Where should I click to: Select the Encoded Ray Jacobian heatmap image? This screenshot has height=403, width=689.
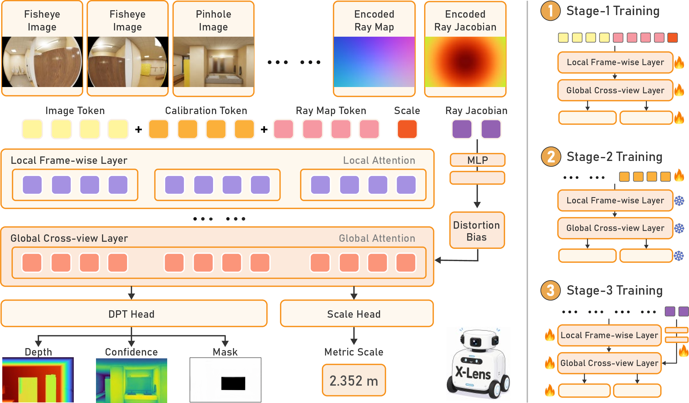(465, 62)
